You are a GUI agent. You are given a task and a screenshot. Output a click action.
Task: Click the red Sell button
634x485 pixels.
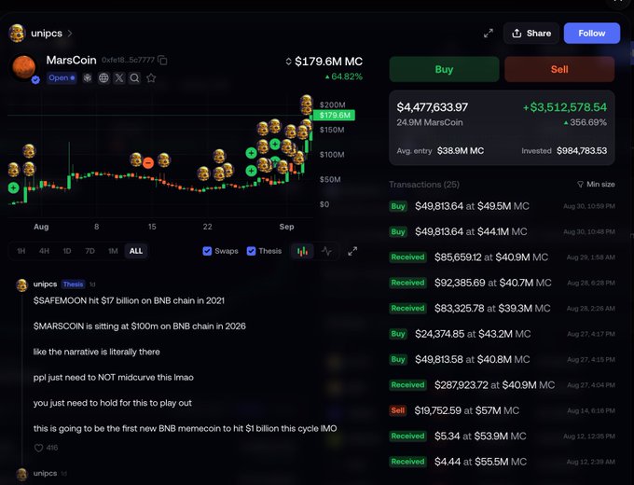tap(559, 69)
